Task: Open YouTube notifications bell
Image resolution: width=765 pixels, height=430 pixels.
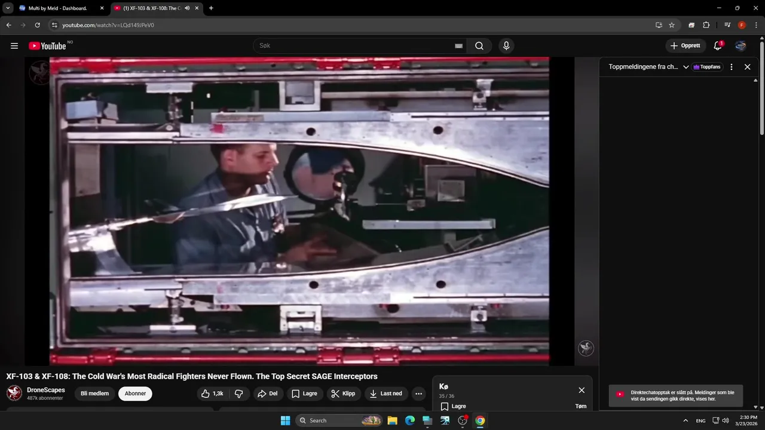Action: [718, 46]
